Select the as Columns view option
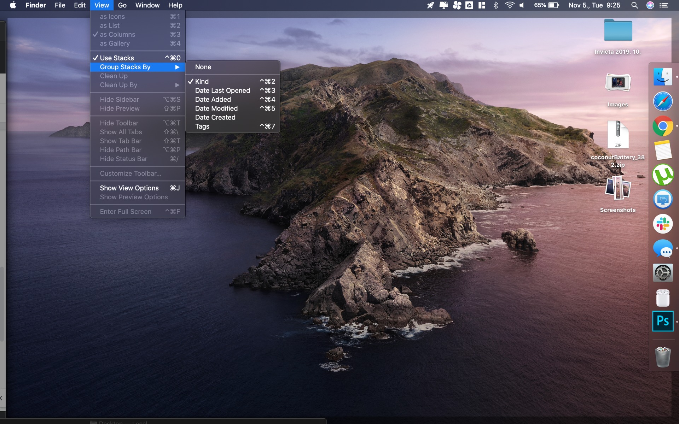The height and width of the screenshot is (424, 679). pos(138,35)
